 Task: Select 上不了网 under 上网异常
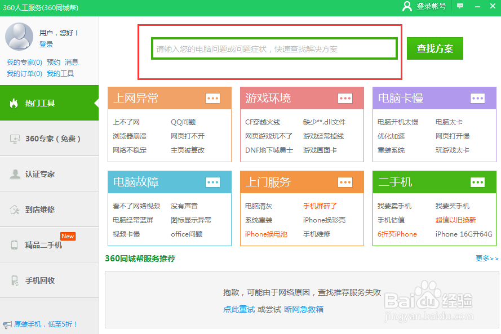[x=126, y=122]
